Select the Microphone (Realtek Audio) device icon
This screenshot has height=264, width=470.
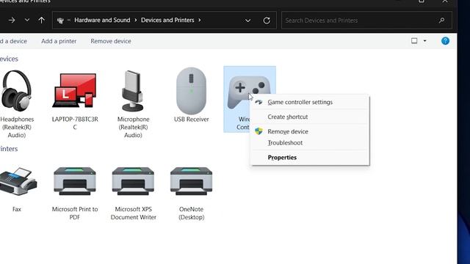133,91
